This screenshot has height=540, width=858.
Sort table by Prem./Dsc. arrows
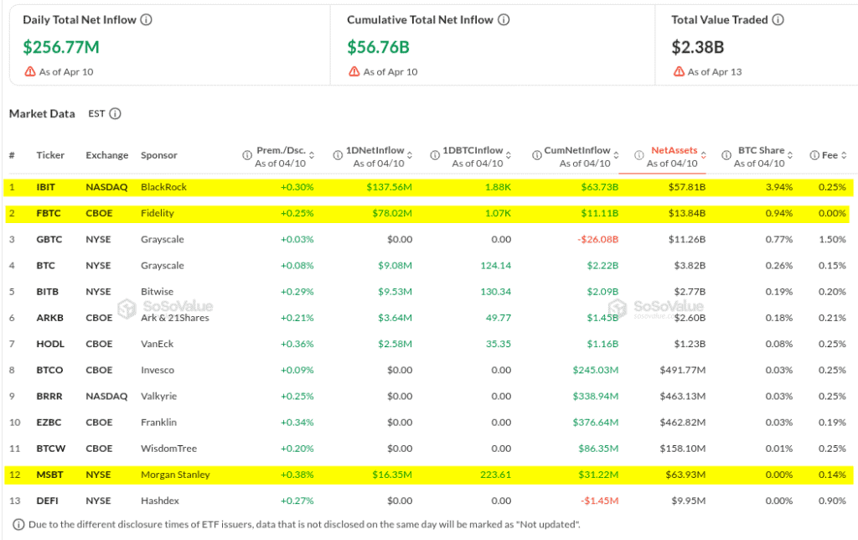point(312,156)
